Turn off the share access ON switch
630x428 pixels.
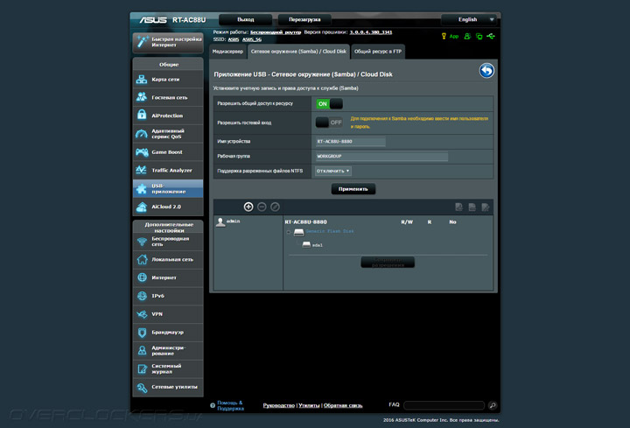[329, 103]
